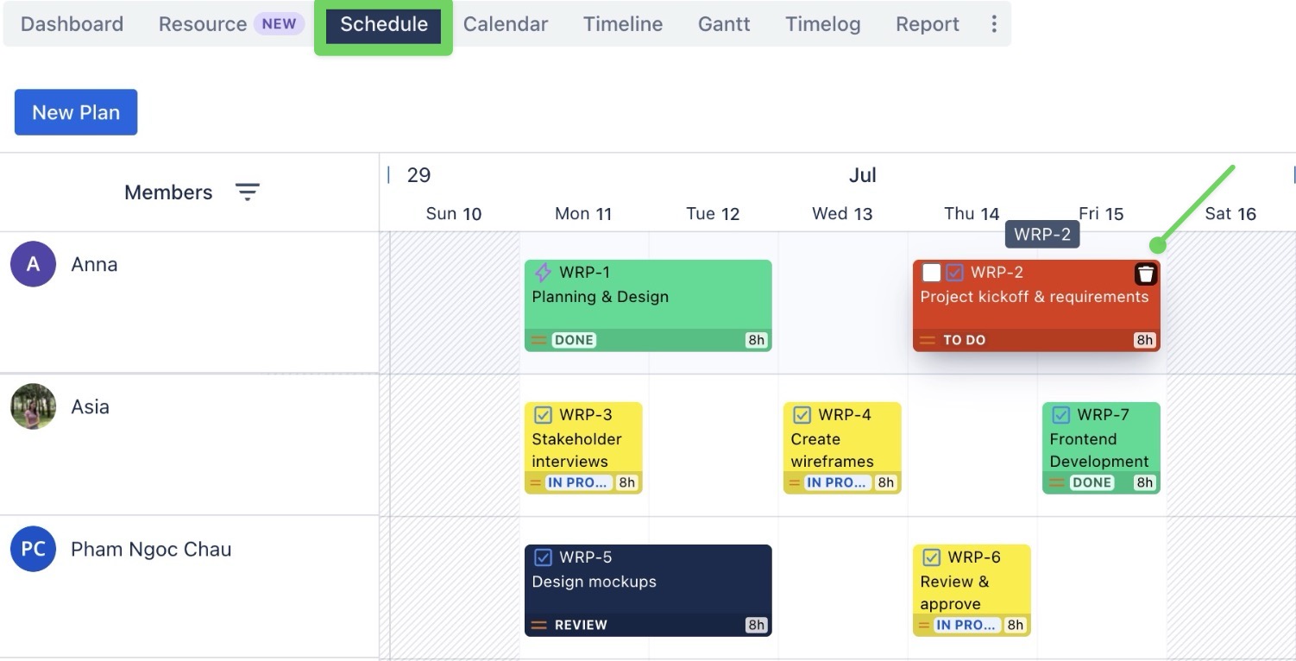Viewport: 1296px width, 661px height.
Task: Click the priority icon on the REVIEW badge
Action: point(540,624)
